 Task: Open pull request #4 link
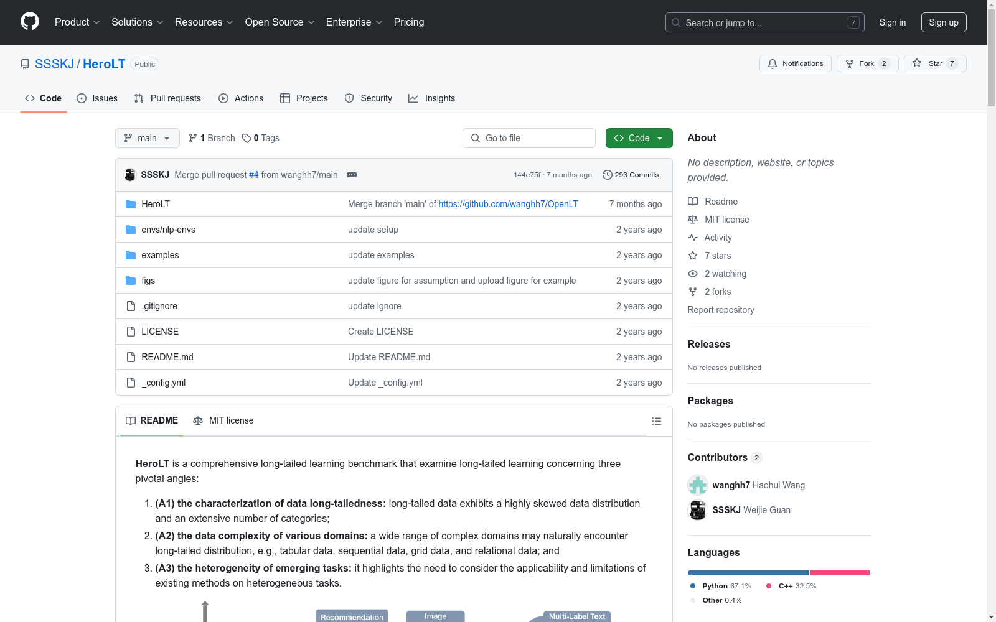click(x=254, y=175)
